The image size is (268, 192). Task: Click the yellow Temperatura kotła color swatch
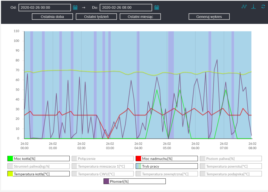click(10, 174)
